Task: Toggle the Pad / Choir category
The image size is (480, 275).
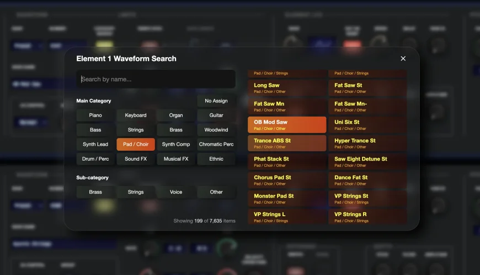Action: click(x=136, y=144)
